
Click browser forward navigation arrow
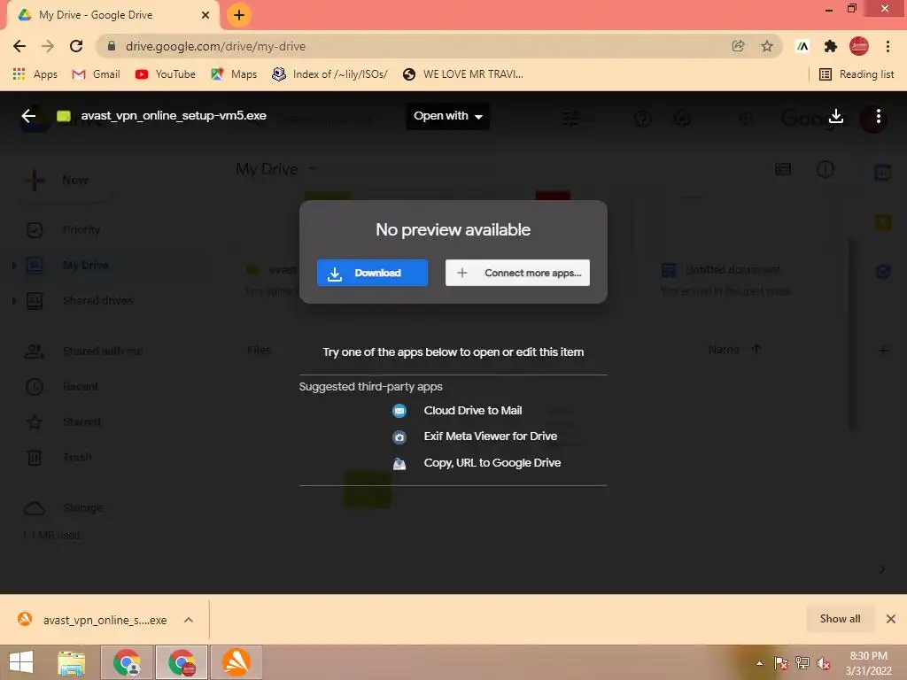[x=48, y=46]
